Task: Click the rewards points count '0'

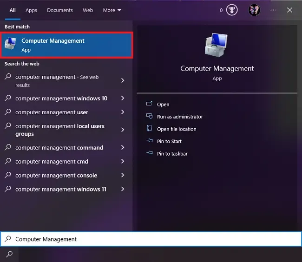Action: (221, 10)
